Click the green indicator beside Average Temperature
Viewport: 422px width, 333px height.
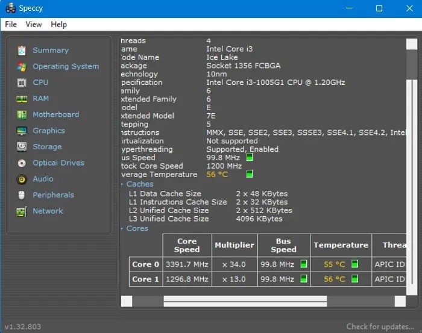[x=250, y=175]
